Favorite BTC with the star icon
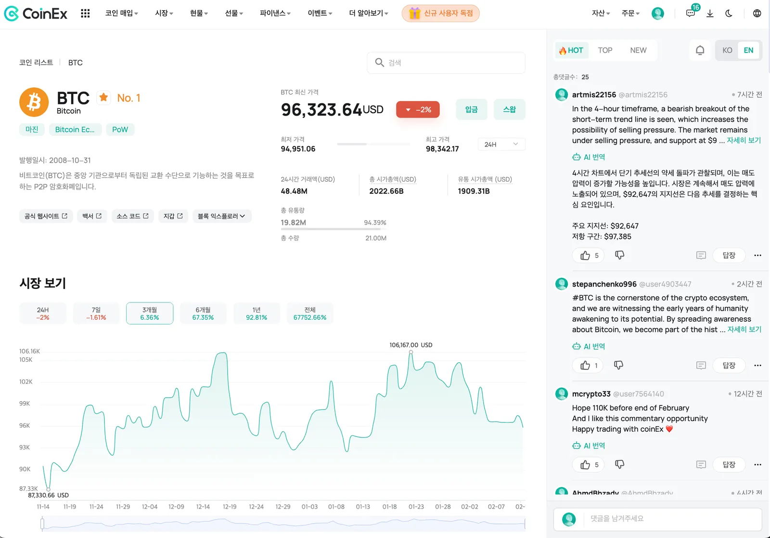The width and height of the screenshot is (770, 538). (103, 98)
